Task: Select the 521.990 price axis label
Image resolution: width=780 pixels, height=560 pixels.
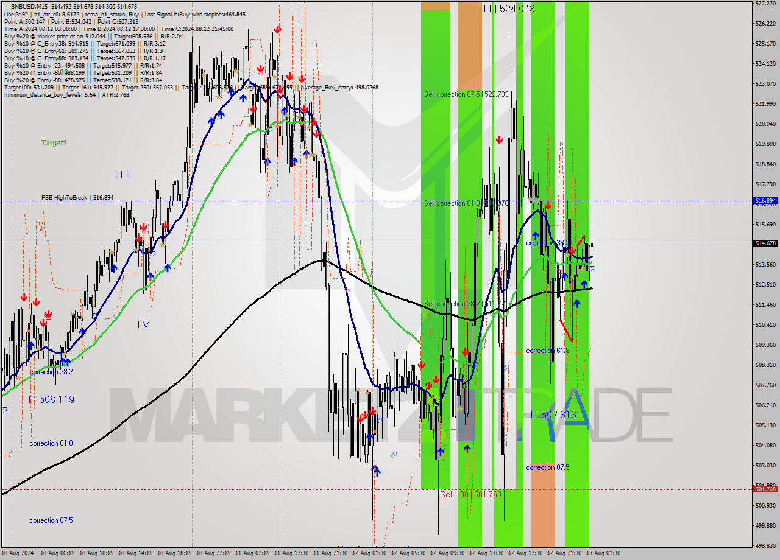Action: (x=765, y=104)
